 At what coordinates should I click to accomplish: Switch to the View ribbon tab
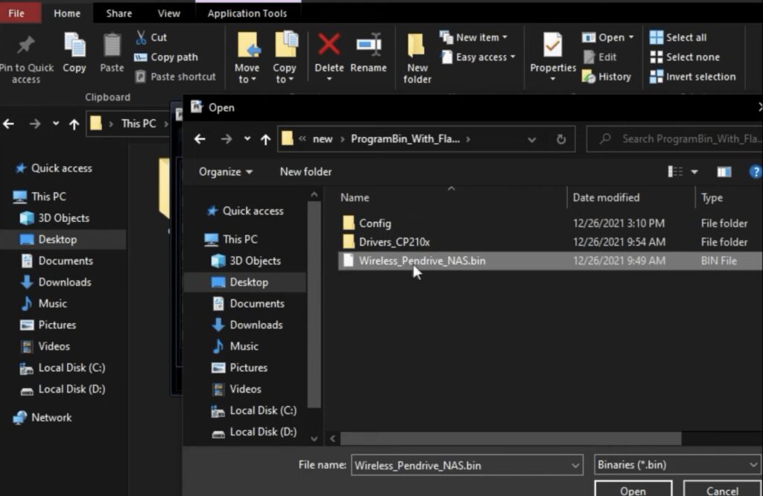169,13
